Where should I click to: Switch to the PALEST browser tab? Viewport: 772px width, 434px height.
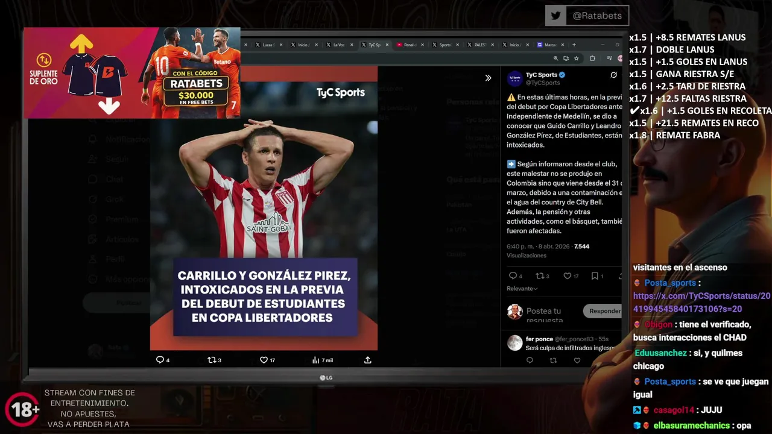(479, 45)
